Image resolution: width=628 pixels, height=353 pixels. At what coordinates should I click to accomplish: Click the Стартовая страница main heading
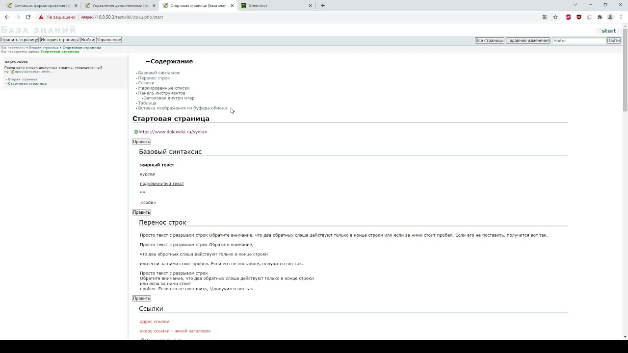click(x=171, y=119)
